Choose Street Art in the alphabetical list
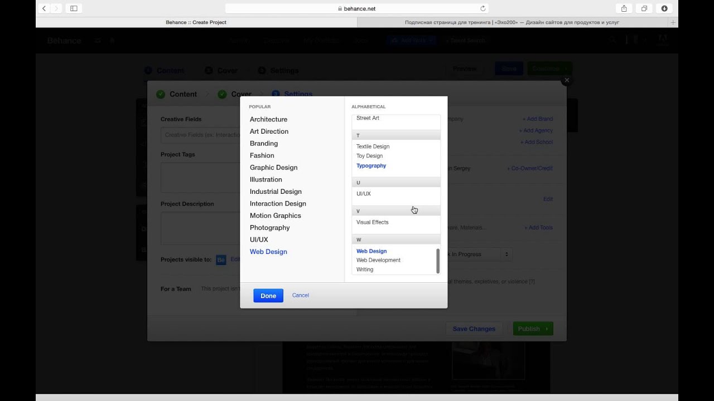Viewport: 714px width, 401px height. coord(368,118)
